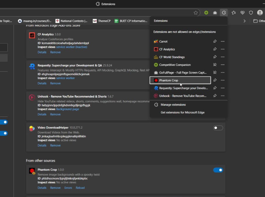Select Carrot in extensions menu
This screenshot has width=265, height=197.
(x=180, y=41)
